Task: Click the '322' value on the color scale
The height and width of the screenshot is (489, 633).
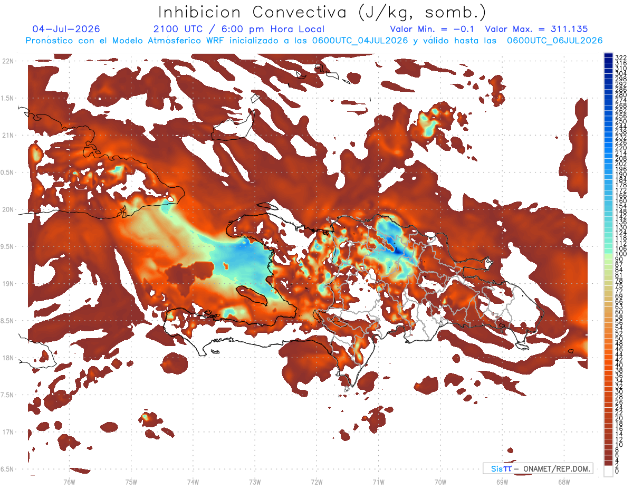Action: (x=621, y=57)
